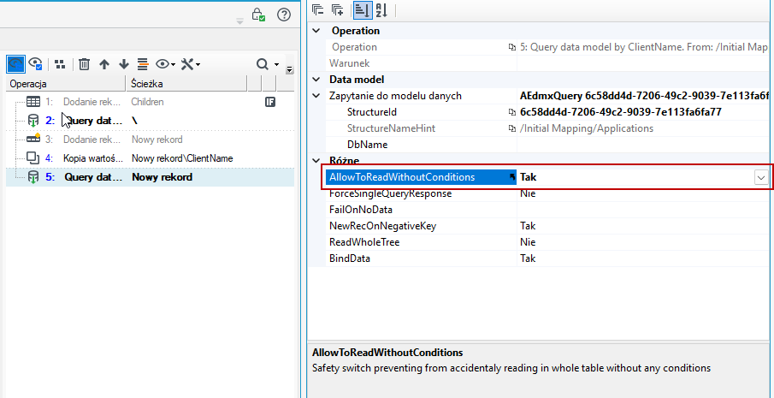Click the Nowy rekord\ClientName path cell
The width and height of the screenshot is (774, 398).
[182, 158]
